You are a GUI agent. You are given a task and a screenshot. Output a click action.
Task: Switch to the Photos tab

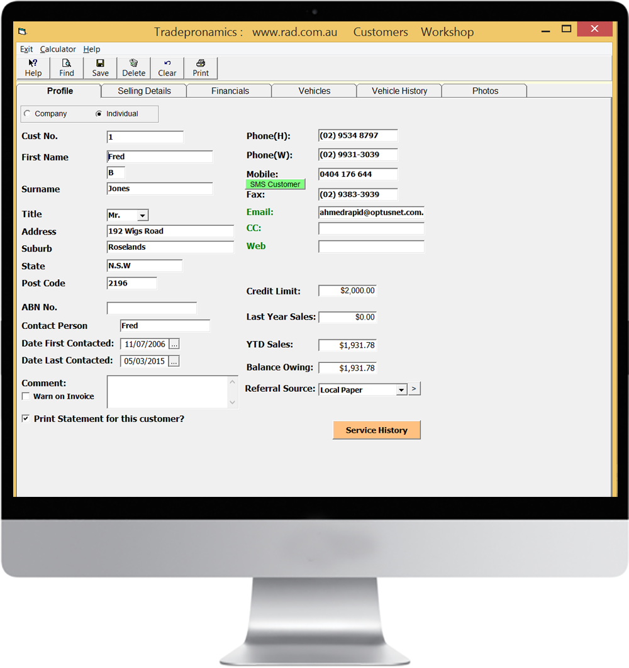click(x=485, y=91)
